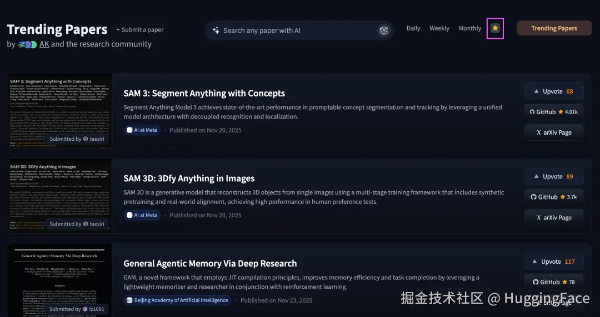
Task: Select the Monthly tab
Action: tap(470, 28)
